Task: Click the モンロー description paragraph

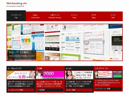Action: pos(78,84)
